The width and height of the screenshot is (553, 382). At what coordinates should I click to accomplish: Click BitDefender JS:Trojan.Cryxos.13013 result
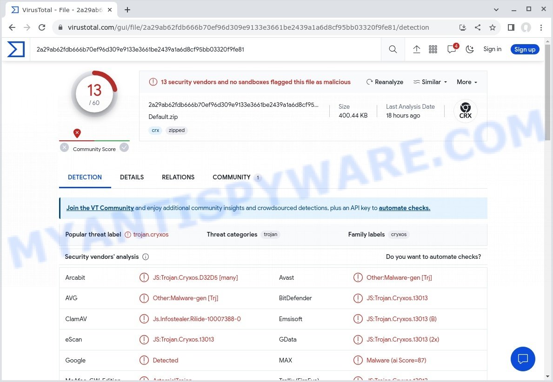[x=397, y=298]
